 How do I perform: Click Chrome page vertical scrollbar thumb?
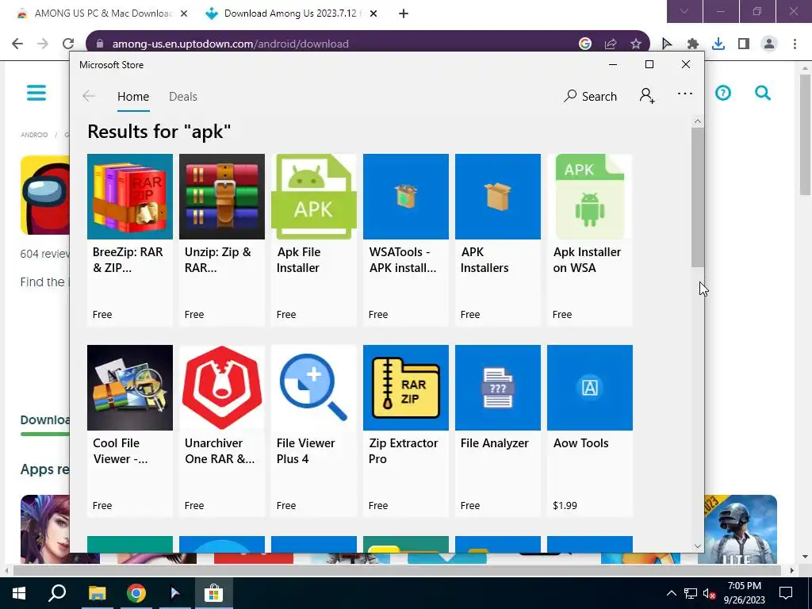[805, 135]
